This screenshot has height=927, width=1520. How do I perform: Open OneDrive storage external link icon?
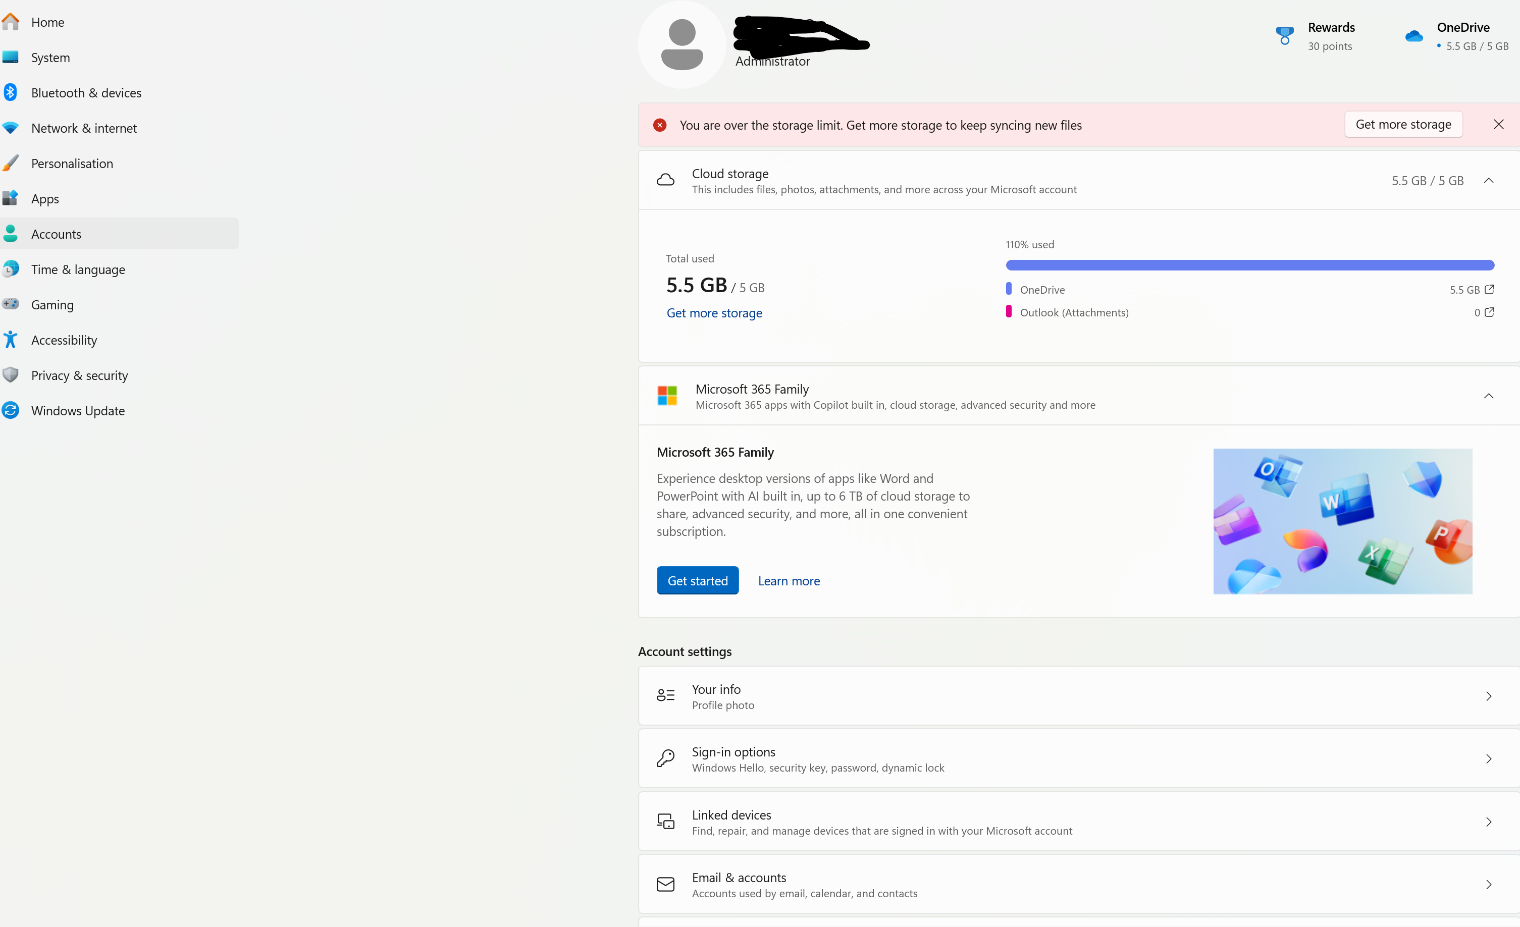1489,289
